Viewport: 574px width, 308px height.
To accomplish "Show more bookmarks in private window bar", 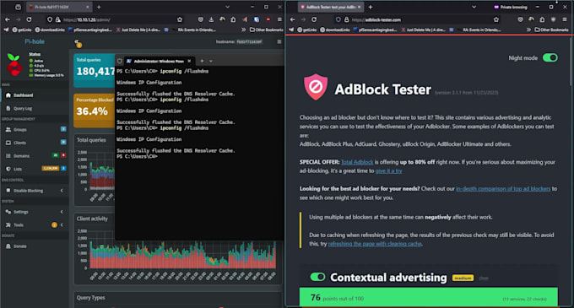I will [x=528, y=30].
